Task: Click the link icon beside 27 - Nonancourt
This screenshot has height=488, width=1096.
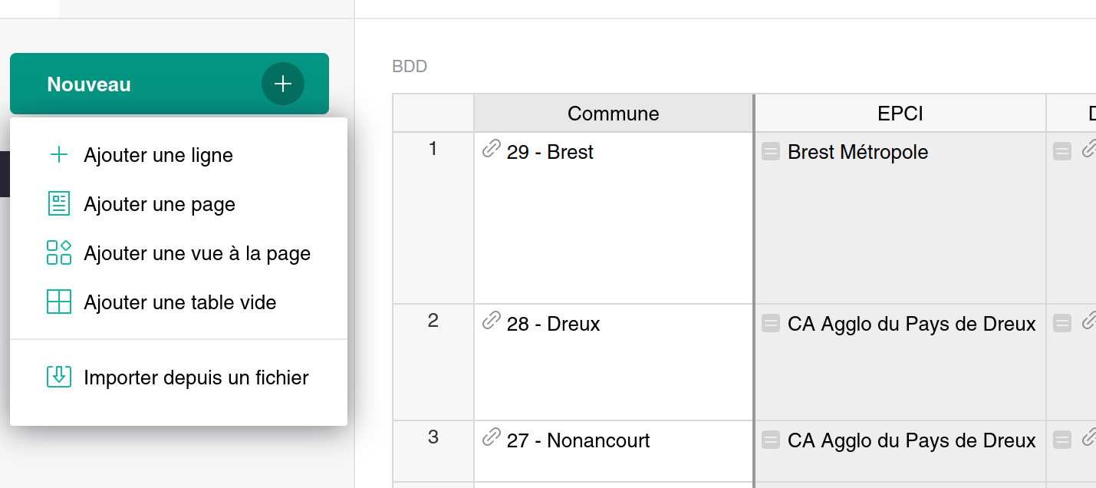Action: pos(492,437)
